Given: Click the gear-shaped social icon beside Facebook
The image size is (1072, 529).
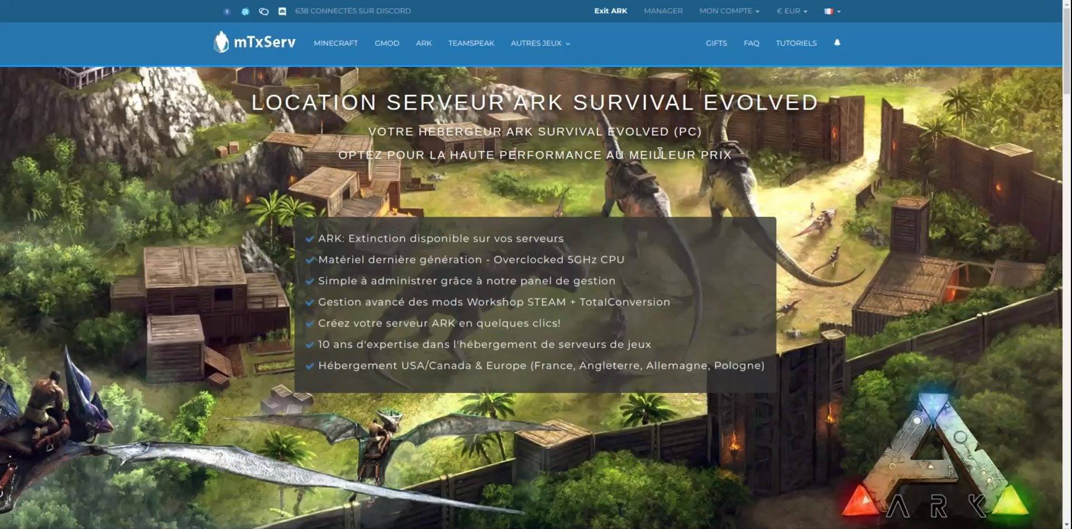Looking at the screenshot, I should [x=245, y=11].
